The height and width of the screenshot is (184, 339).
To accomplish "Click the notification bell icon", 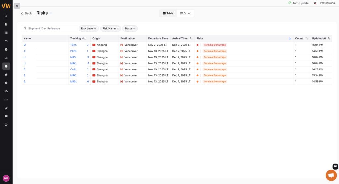I will point(315,3).
